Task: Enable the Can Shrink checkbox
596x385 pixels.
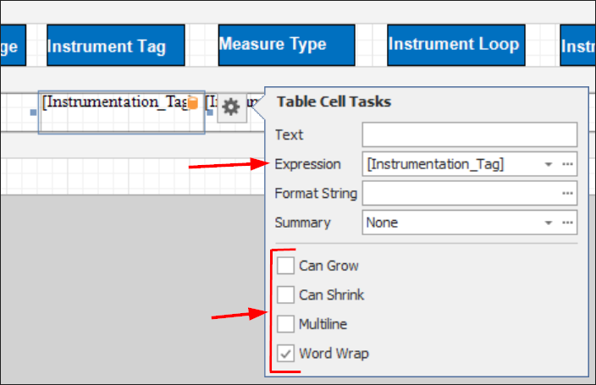Action: pos(285,295)
